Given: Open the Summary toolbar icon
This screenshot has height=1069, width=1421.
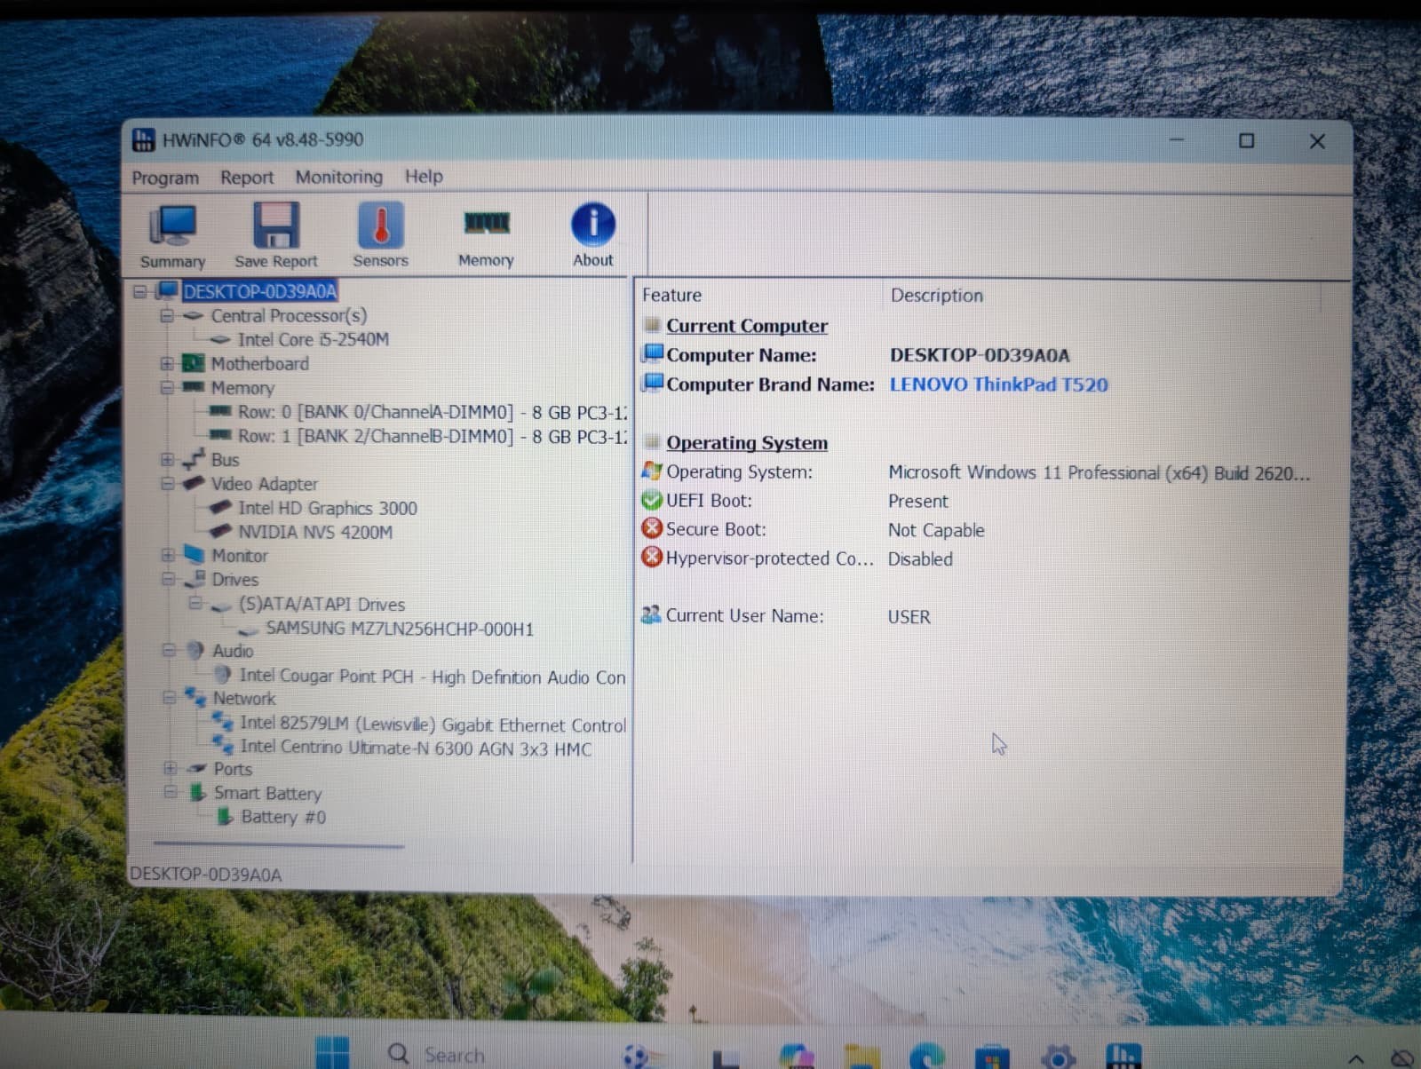Looking at the screenshot, I should [172, 235].
